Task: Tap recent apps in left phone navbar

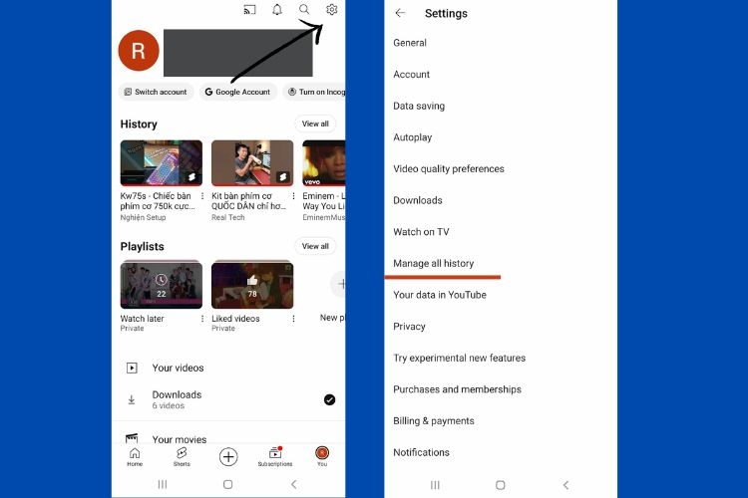Action: click(x=163, y=484)
